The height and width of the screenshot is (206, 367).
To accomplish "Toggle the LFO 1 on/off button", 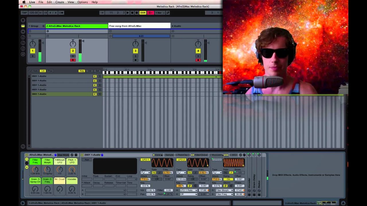I will point(145,160).
